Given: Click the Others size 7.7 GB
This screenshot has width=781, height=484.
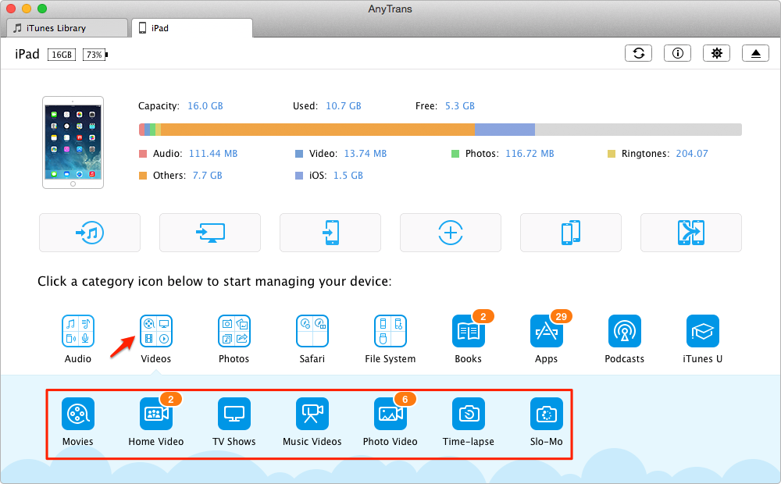Looking at the screenshot, I should [208, 176].
